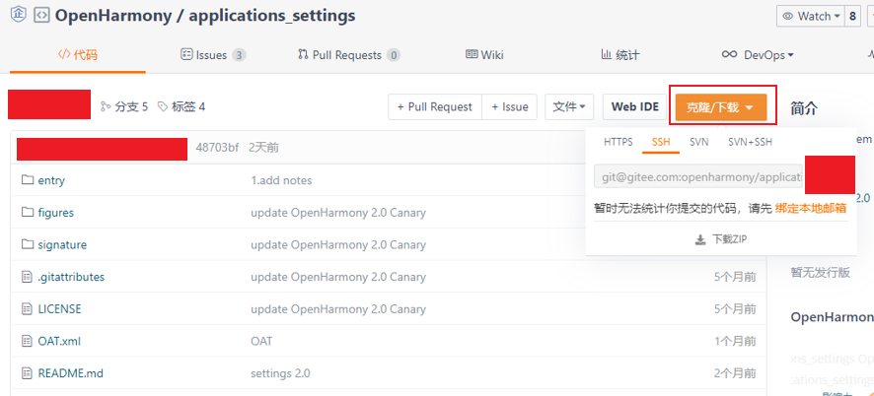The width and height of the screenshot is (874, 396).
Task: Open the 文件 dropdown menu
Action: pos(570,106)
